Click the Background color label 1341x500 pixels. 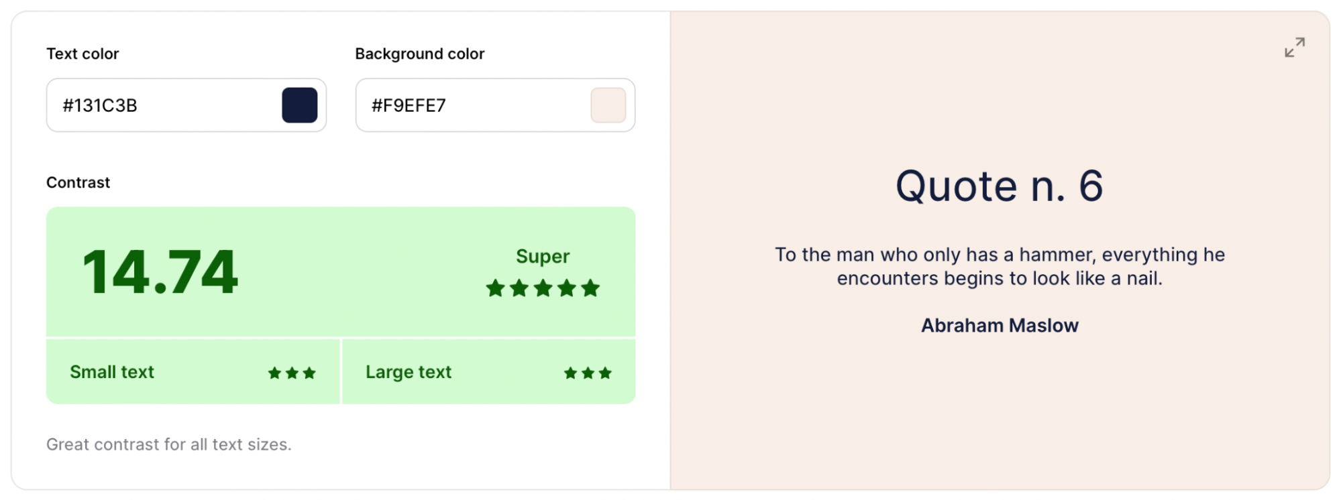coord(420,54)
